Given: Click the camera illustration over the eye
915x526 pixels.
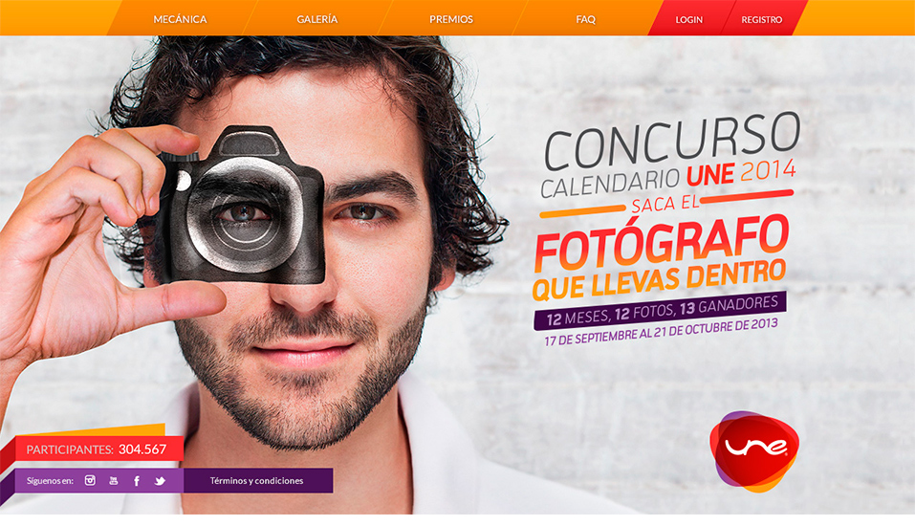Looking at the screenshot, I should click(x=242, y=206).
